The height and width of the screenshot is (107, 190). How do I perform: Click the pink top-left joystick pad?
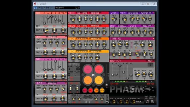[88, 70]
